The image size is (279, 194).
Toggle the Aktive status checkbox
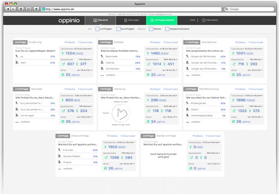click(151, 29)
